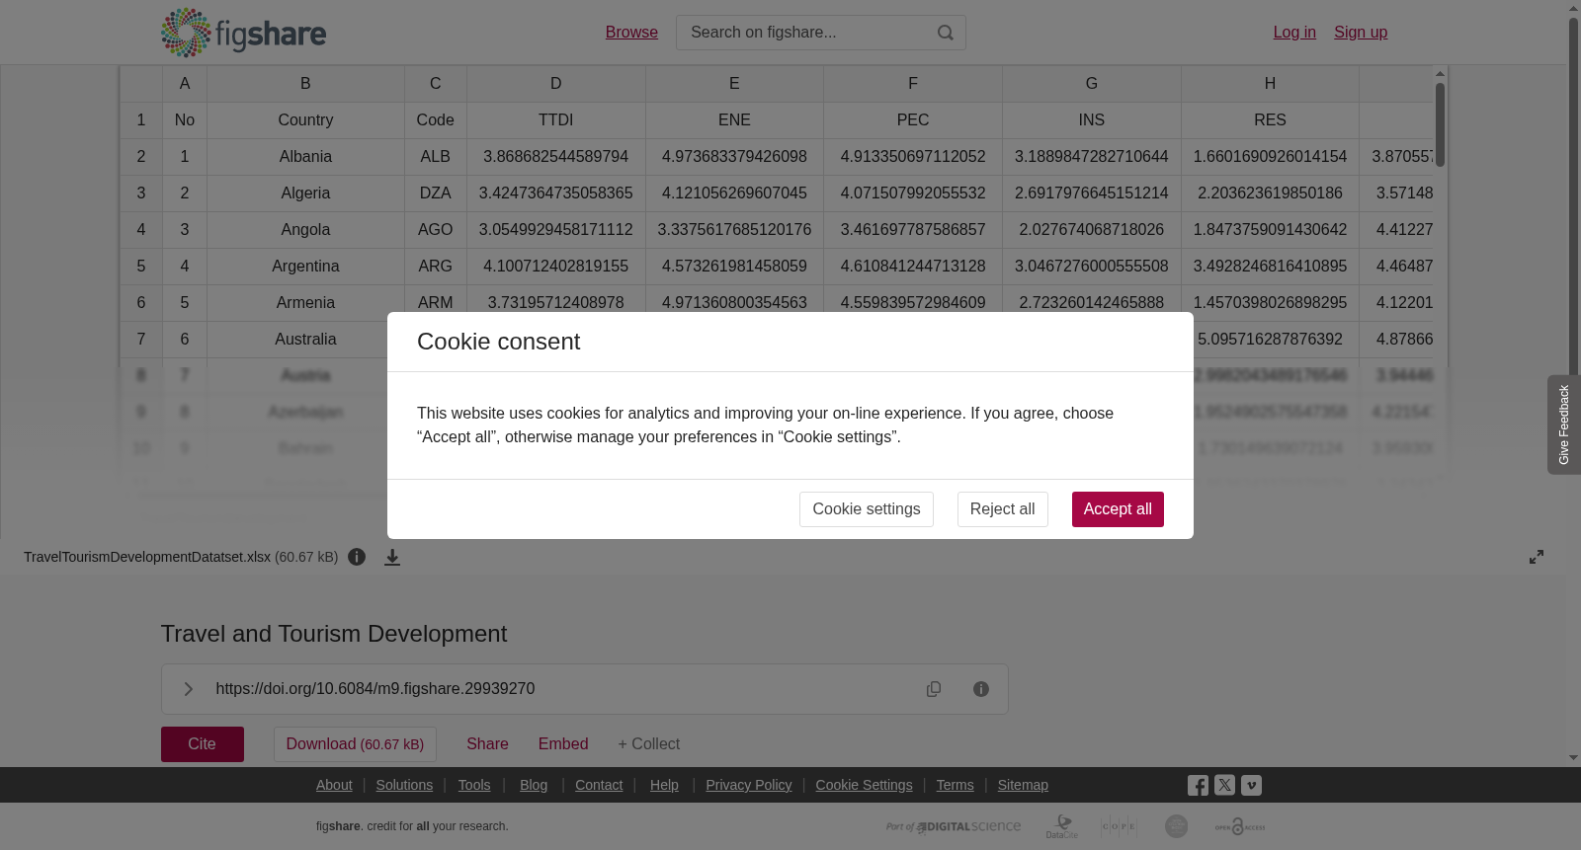
Task: Select the AGO code cell
Action: [x=436, y=230]
